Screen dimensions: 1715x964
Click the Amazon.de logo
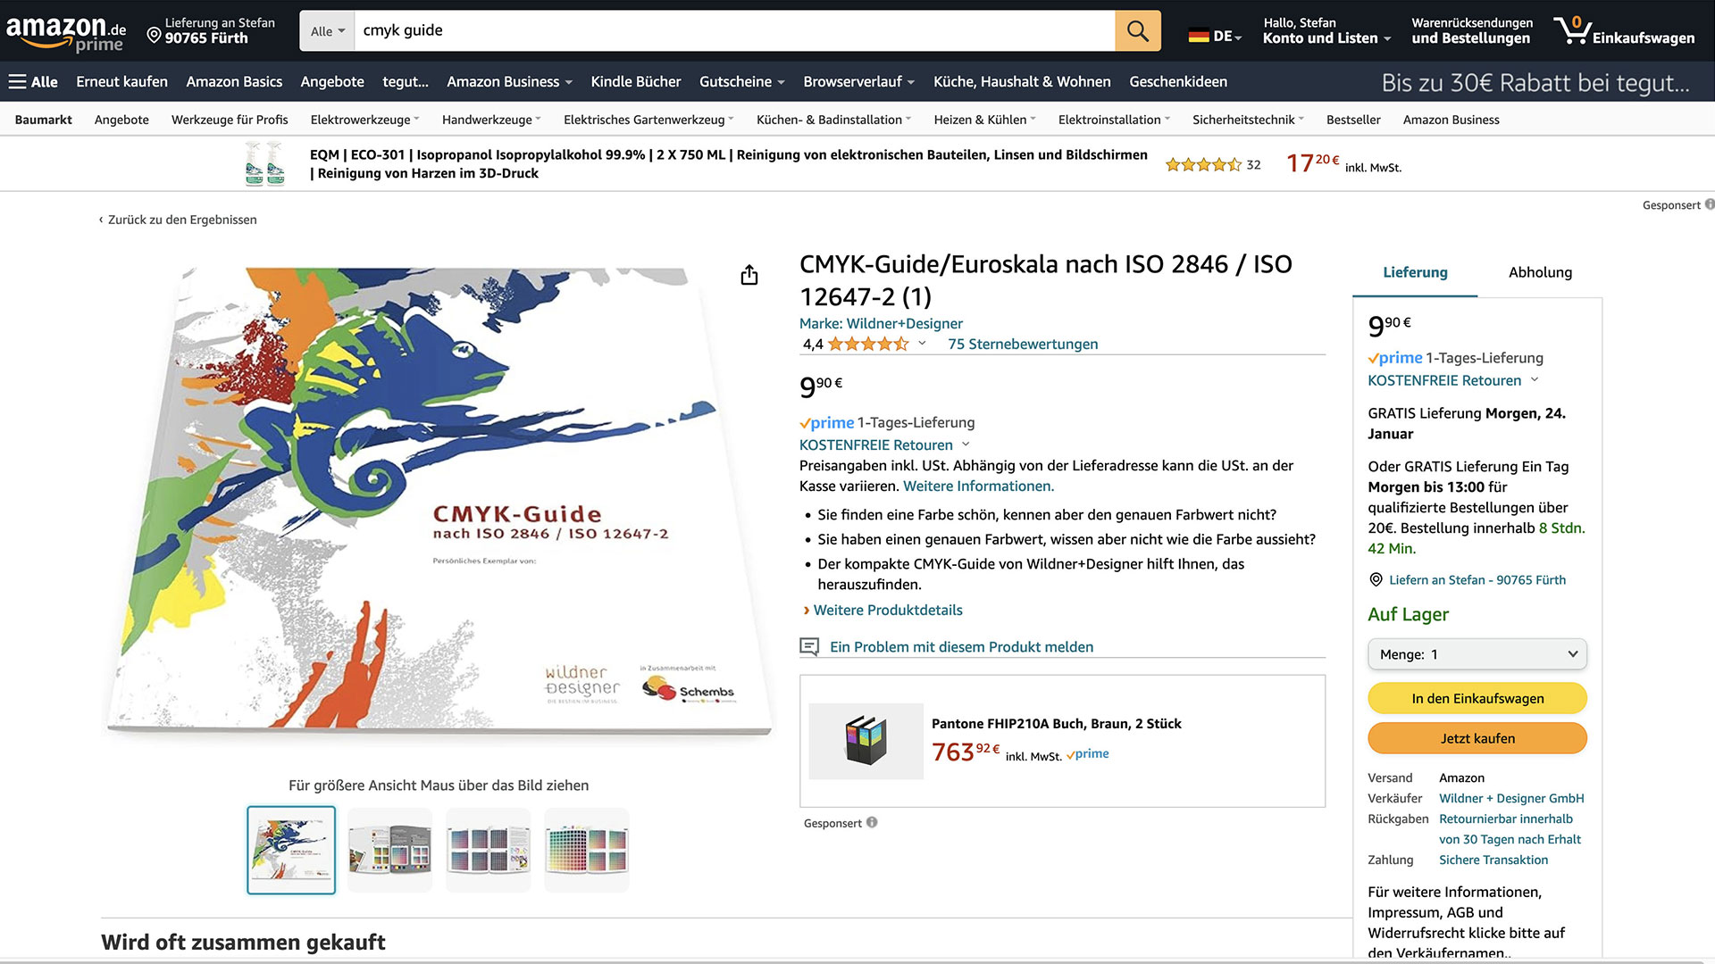click(63, 27)
